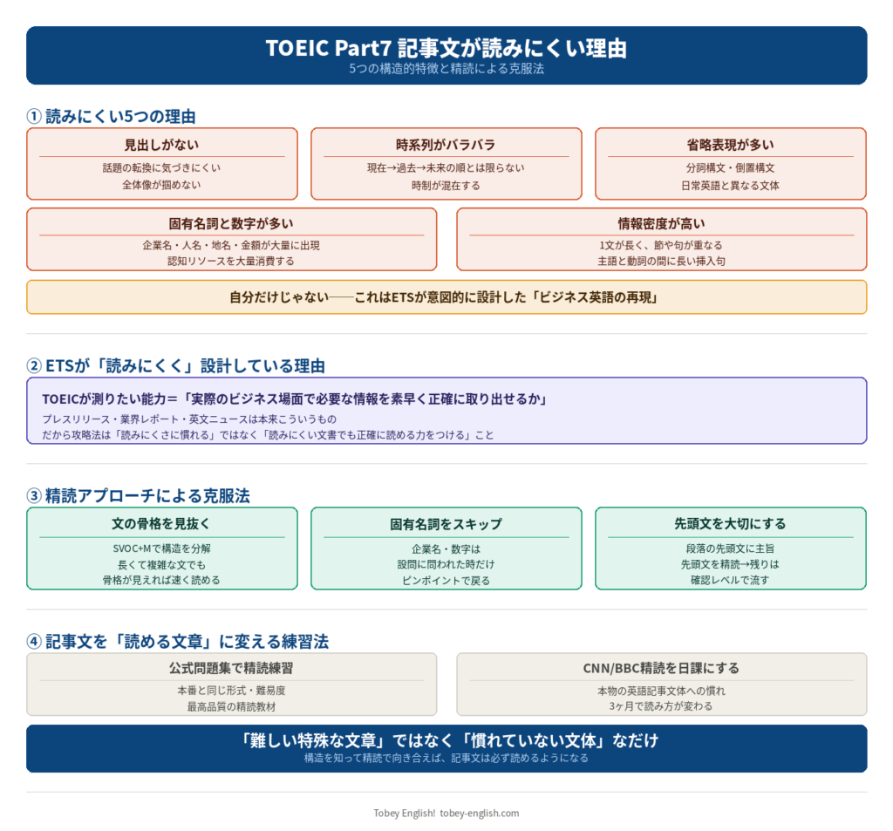Select heading '① 読みにくい5つの理由'

pos(111,117)
